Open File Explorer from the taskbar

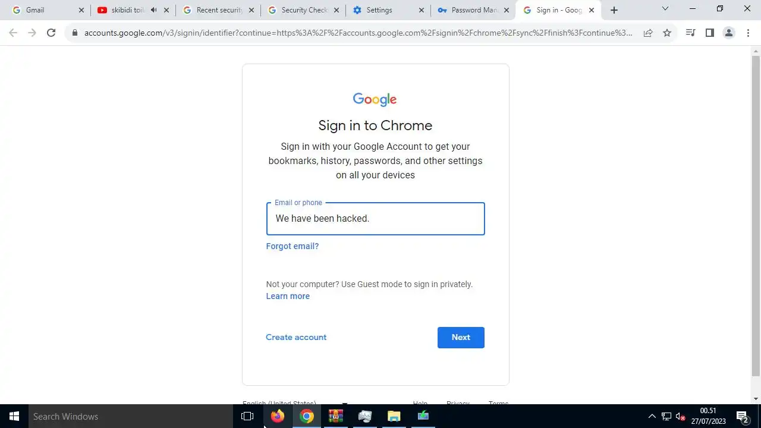pyautogui.click(x=394, y=416)
